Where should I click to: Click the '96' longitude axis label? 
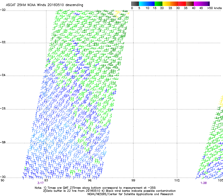pyautogui.click(x=90, y=181)
